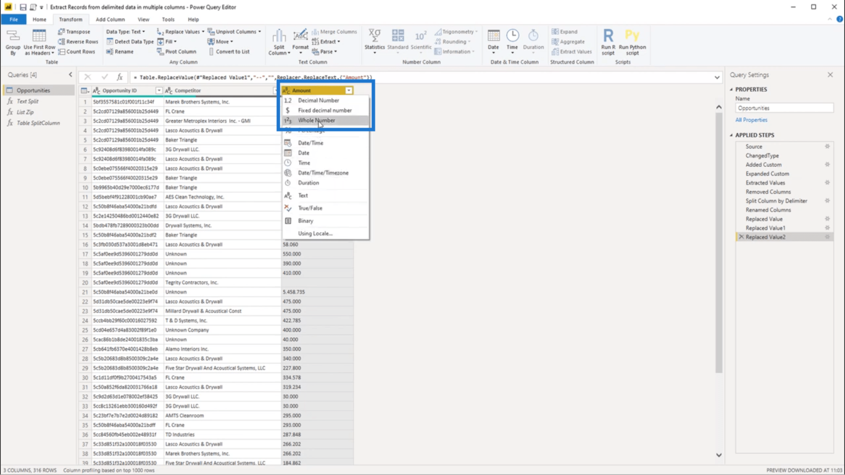Open the Move dropdown
The width and height of the screenshot is (845, 475).
[220, 42]
